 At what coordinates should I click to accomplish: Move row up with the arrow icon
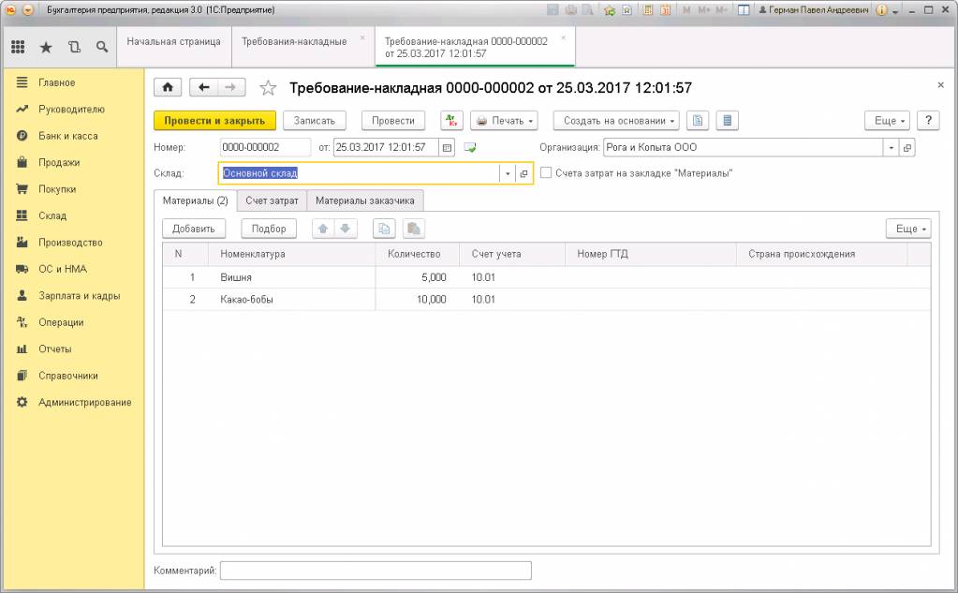click(322, 229)
